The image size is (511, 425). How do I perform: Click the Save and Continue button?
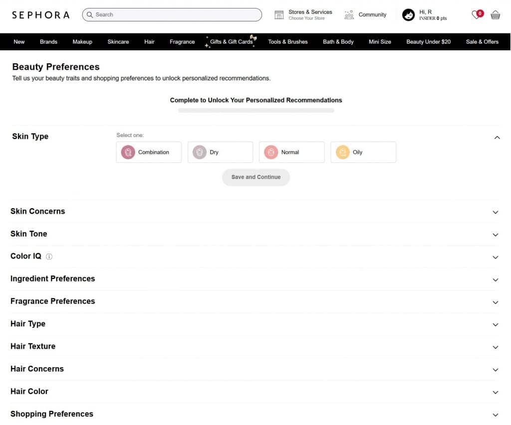point(255,177)
